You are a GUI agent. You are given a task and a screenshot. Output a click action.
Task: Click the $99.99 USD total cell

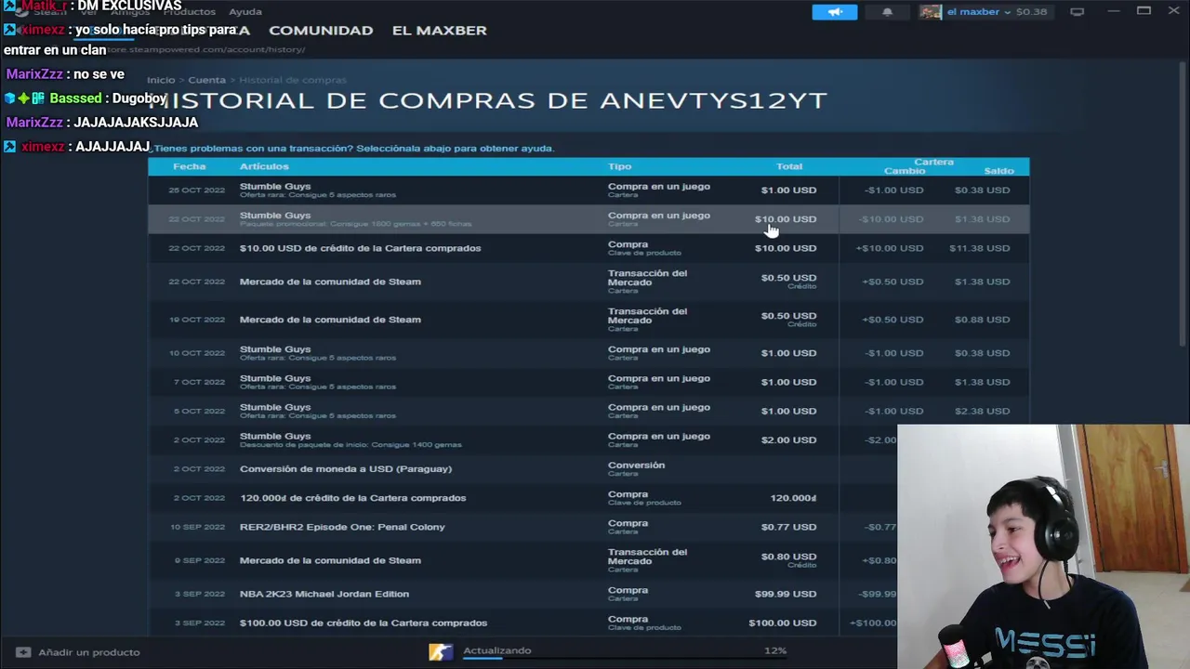click(786, 594)
